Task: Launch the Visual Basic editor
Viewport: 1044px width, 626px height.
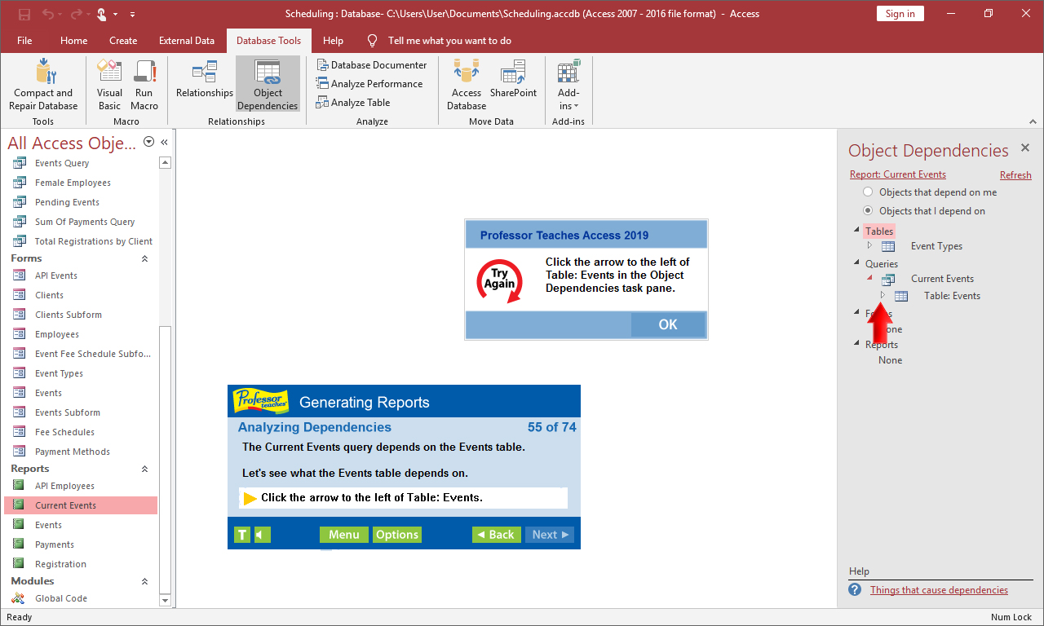Action: tap(108, 84)
